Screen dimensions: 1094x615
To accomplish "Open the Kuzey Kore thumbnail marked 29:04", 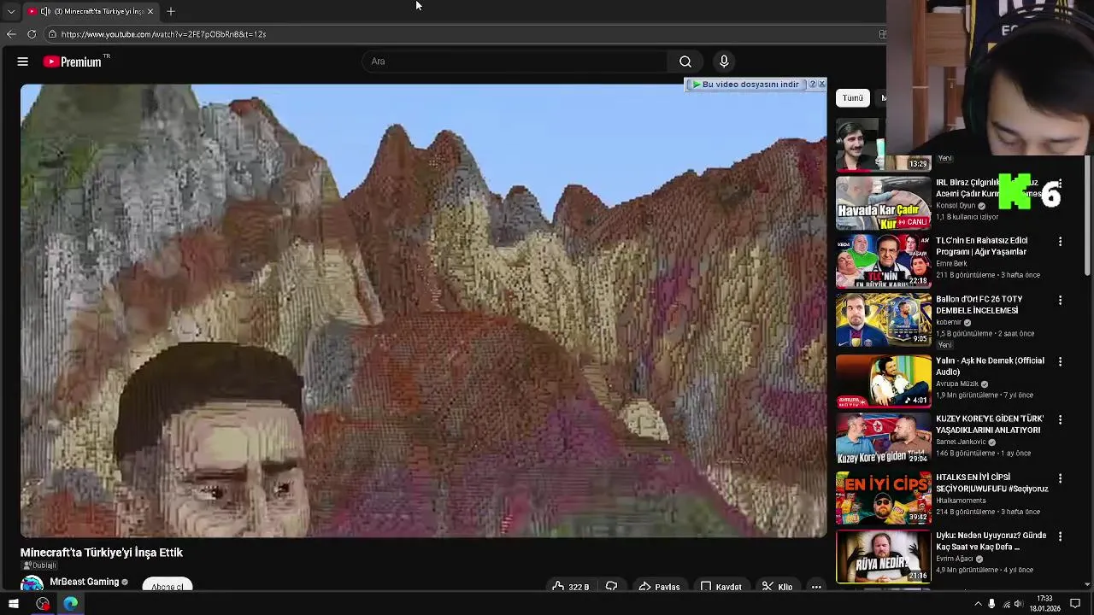I will (883, 439).
